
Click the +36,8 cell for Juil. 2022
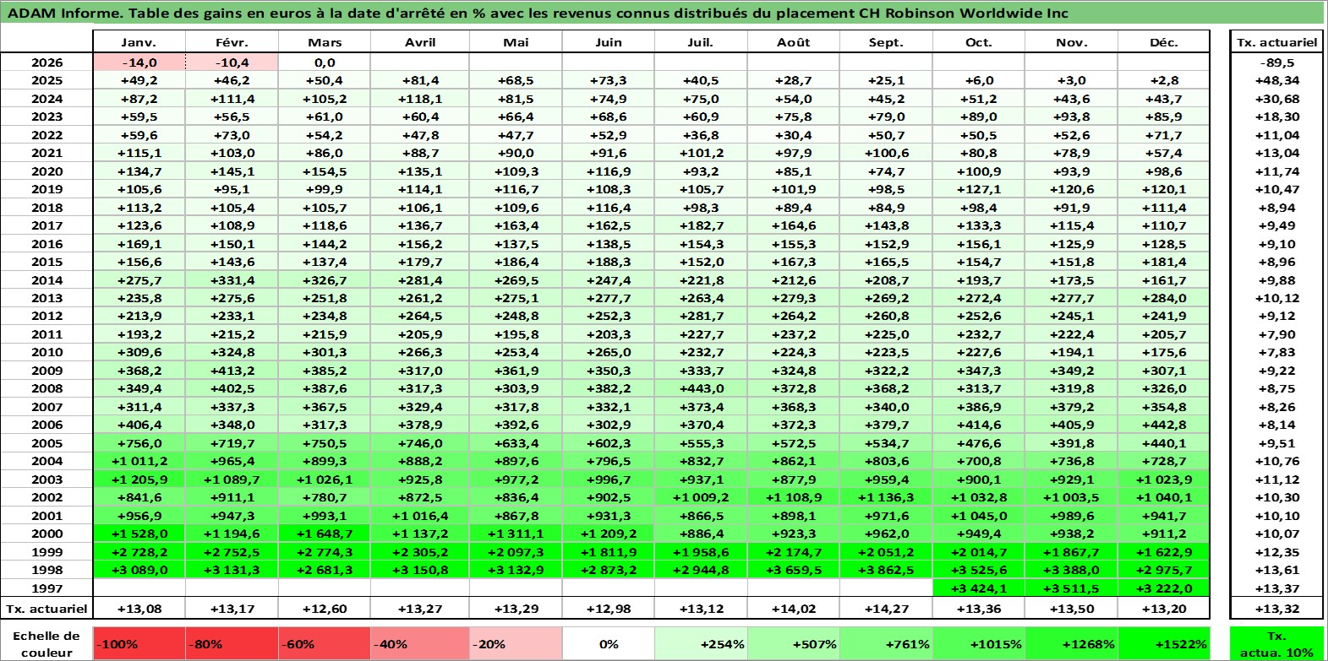701,135
